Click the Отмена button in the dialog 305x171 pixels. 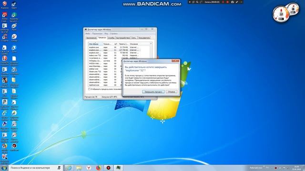point(172,92)
